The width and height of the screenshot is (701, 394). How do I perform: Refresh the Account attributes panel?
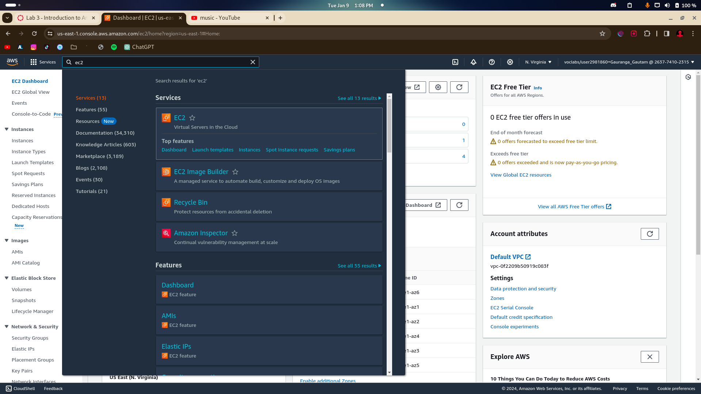point(650,234)
